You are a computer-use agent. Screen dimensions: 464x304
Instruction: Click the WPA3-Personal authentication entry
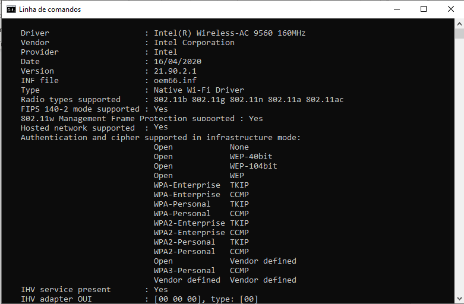[184, 271]
